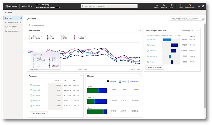
Task: Open Bulk operations in sidebar
Action: tap(13, 27)
